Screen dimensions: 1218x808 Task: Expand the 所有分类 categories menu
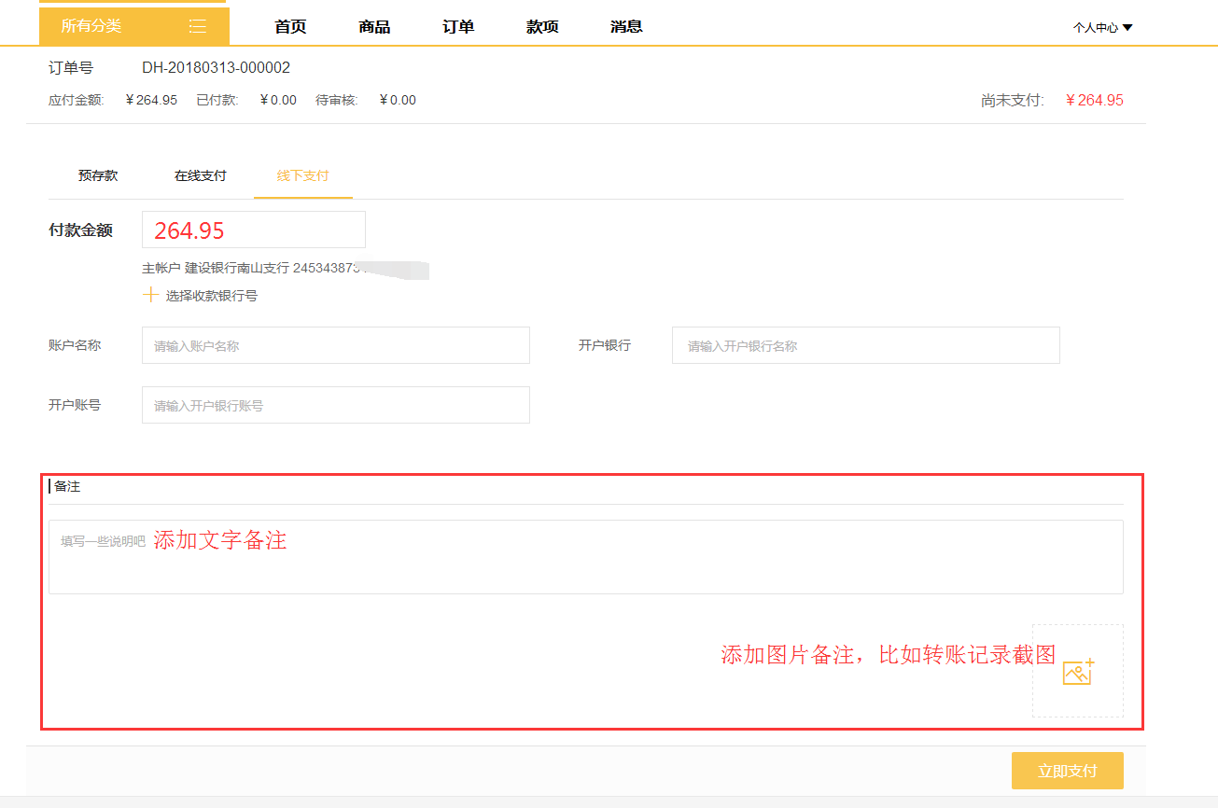134,26
